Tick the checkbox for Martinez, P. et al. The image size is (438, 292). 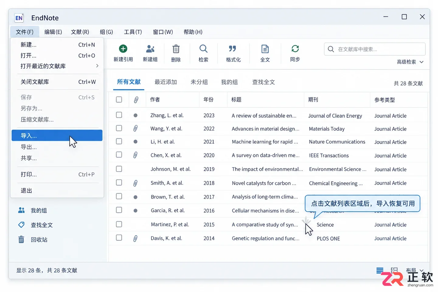pos(119,224)
